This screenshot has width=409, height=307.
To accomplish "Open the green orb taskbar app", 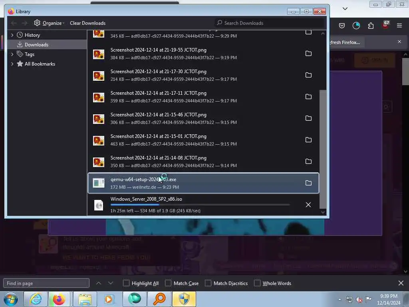I will click(x=134, y=299).
